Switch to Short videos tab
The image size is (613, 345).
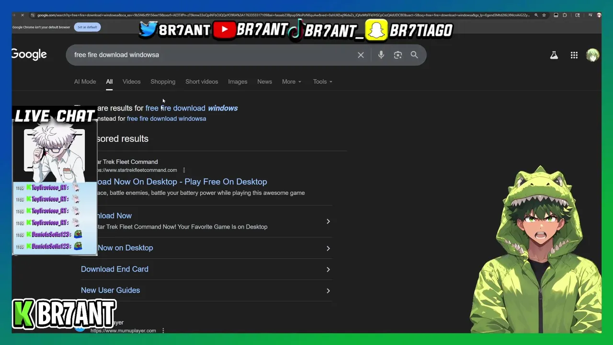coord(202,81)
